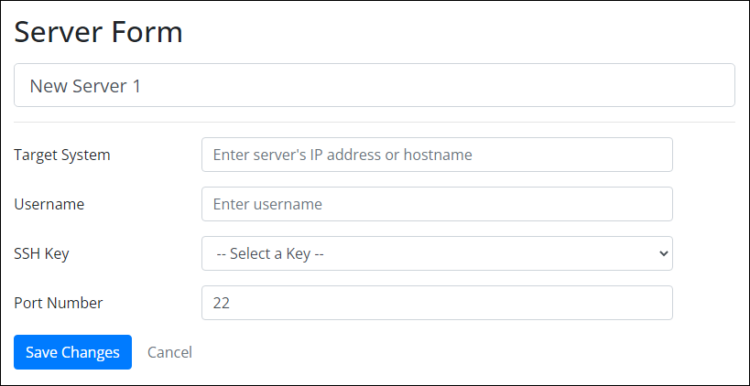Click the SSH Key label
The width and height of the screenshot is (750, 386).
(x=42, y=253)
